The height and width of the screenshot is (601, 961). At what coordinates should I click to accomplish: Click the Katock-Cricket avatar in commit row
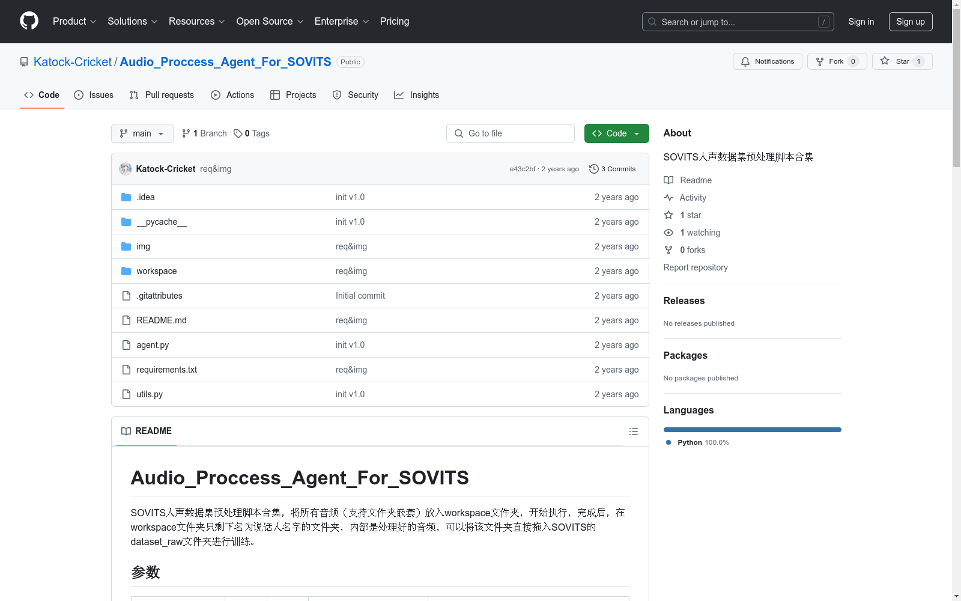point(126,169)
